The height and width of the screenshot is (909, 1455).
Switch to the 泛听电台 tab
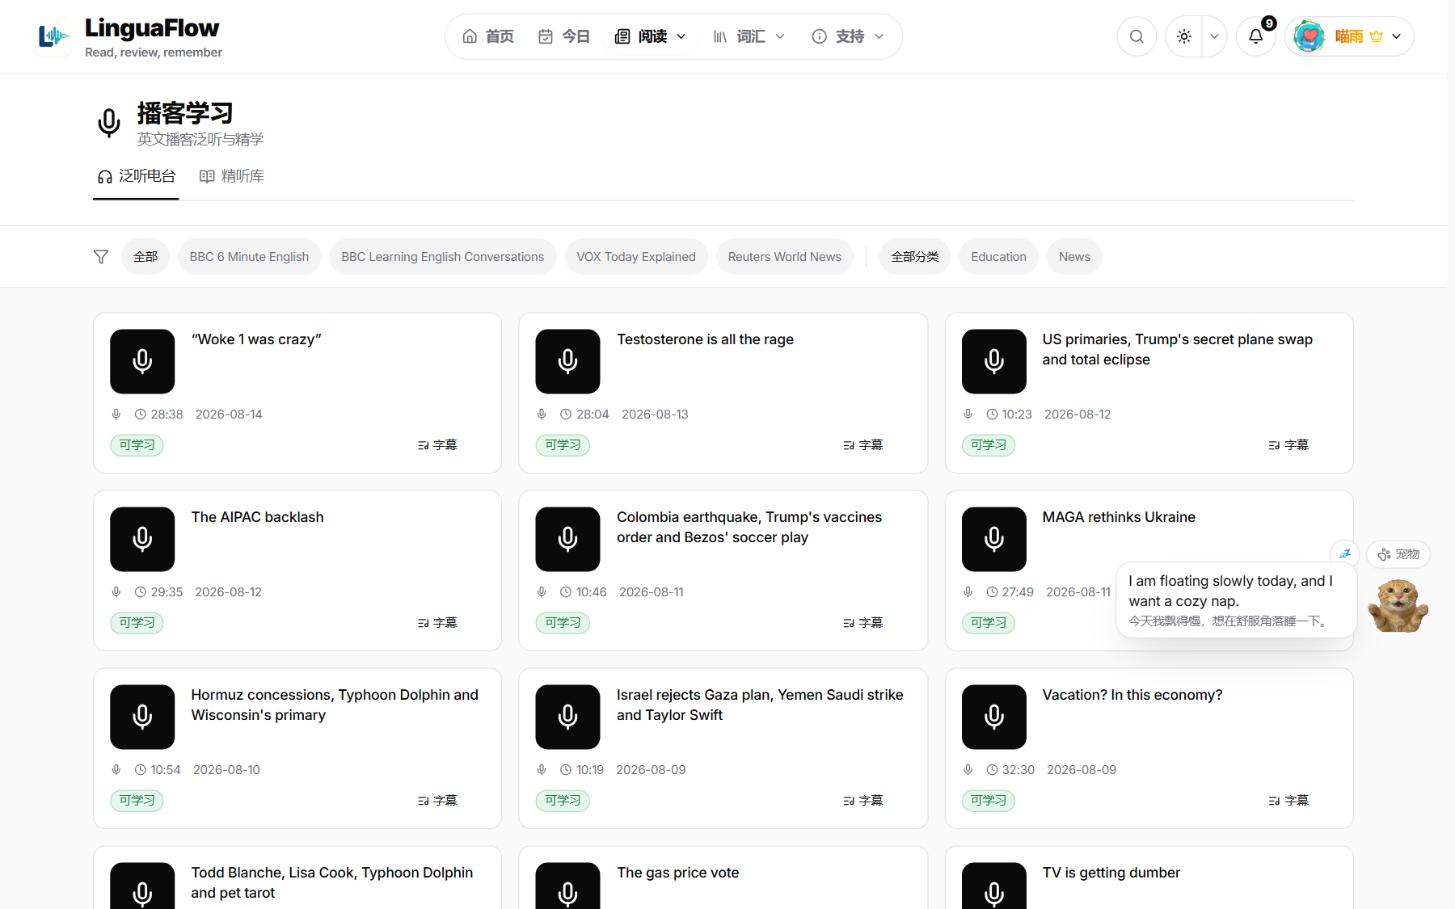pyautogui.click(x=136, y=176)
